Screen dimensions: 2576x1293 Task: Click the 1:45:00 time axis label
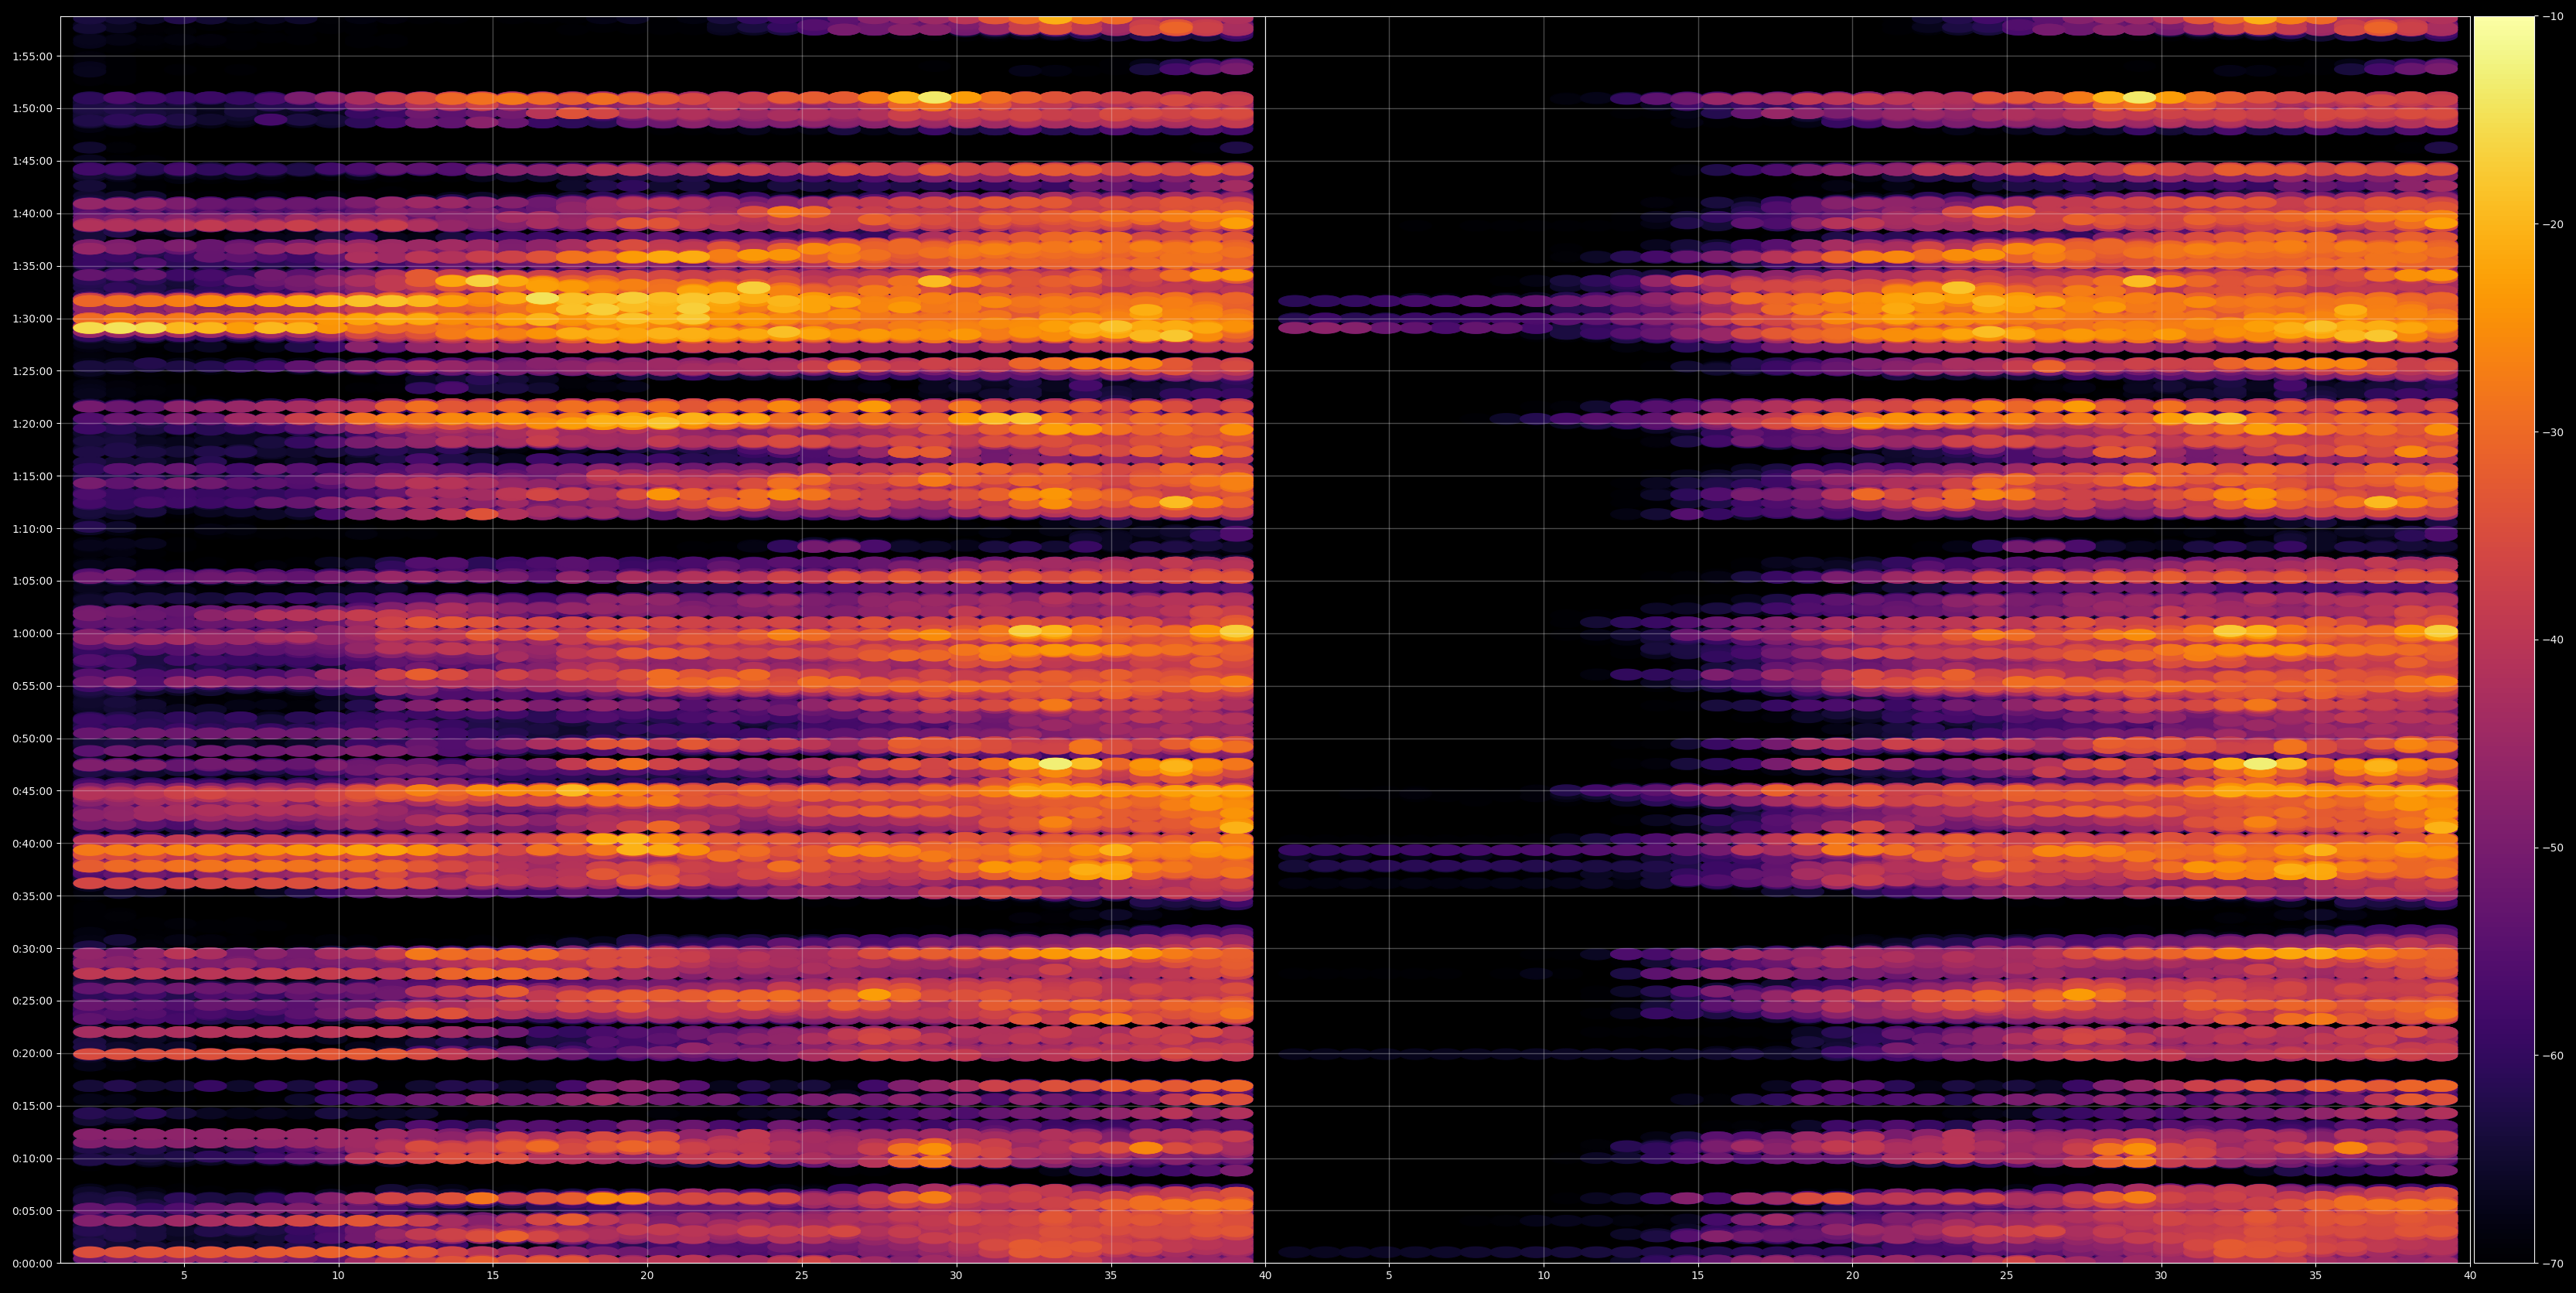tap(32, 161)
